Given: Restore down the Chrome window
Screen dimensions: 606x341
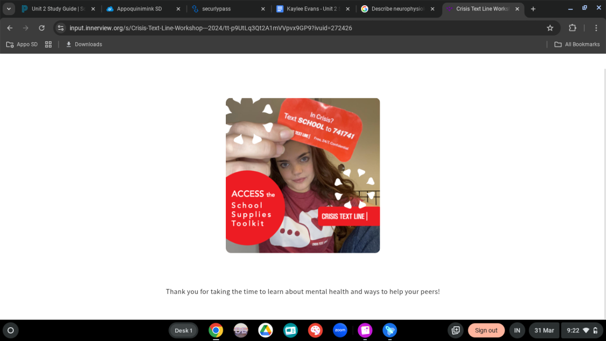Looking at the screenshot, I should tap(585, 9).
